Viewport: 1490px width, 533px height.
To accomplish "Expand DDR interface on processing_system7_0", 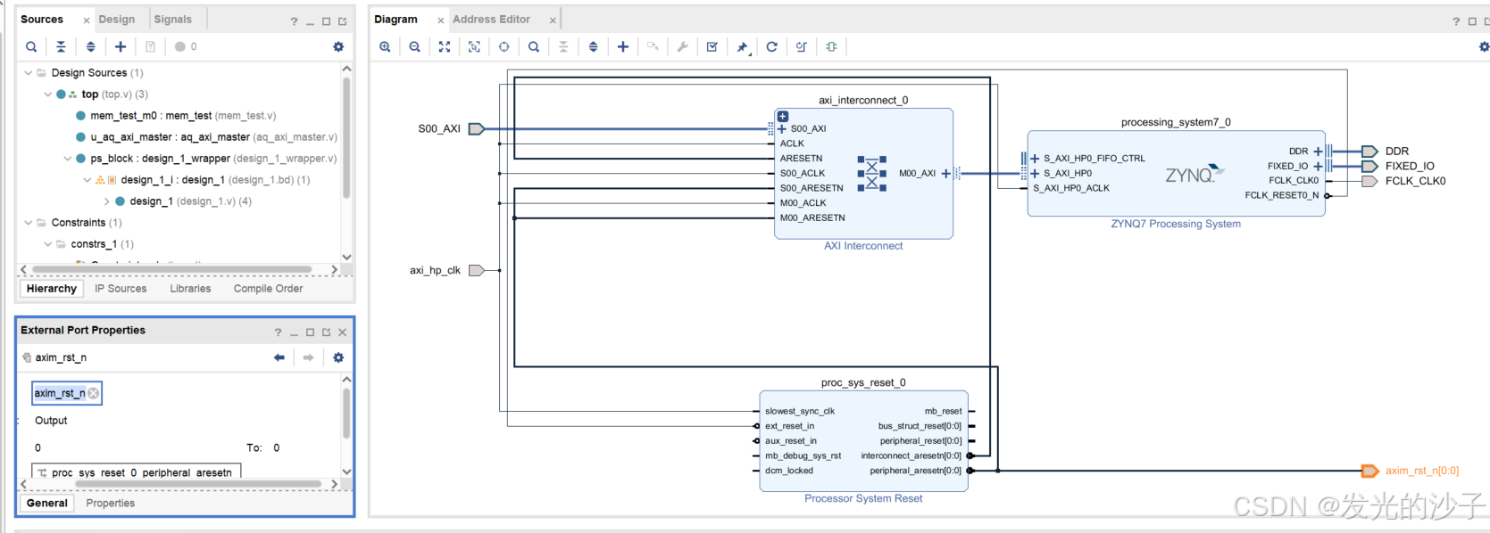I will click(x=1318, y=152).
